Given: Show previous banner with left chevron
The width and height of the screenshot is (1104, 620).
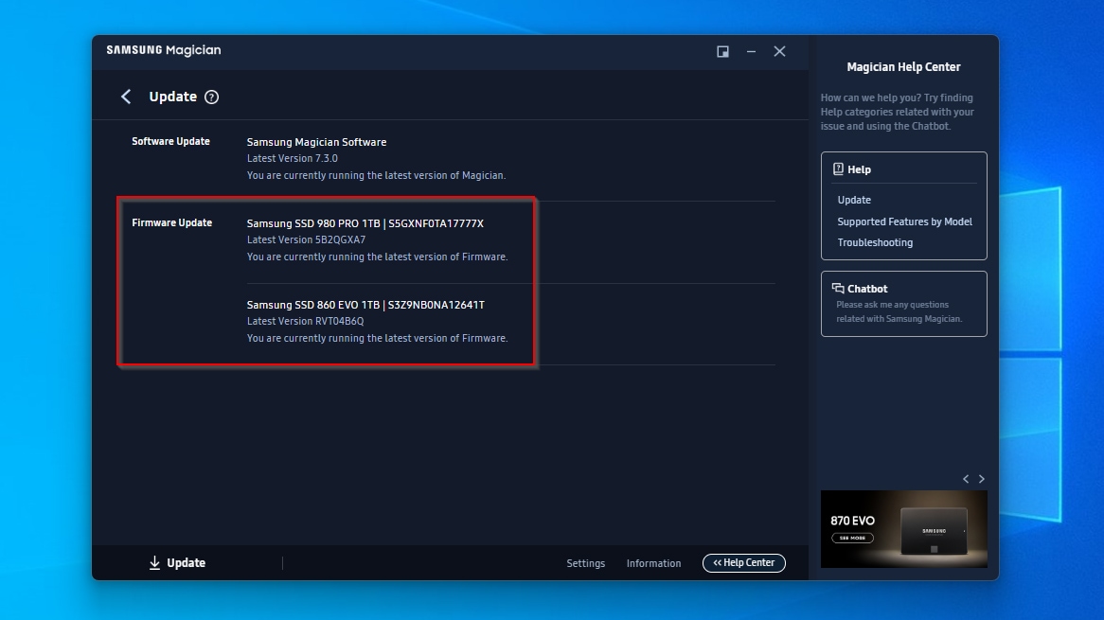Looking at the screenshot, I should [x=966, y=479].
